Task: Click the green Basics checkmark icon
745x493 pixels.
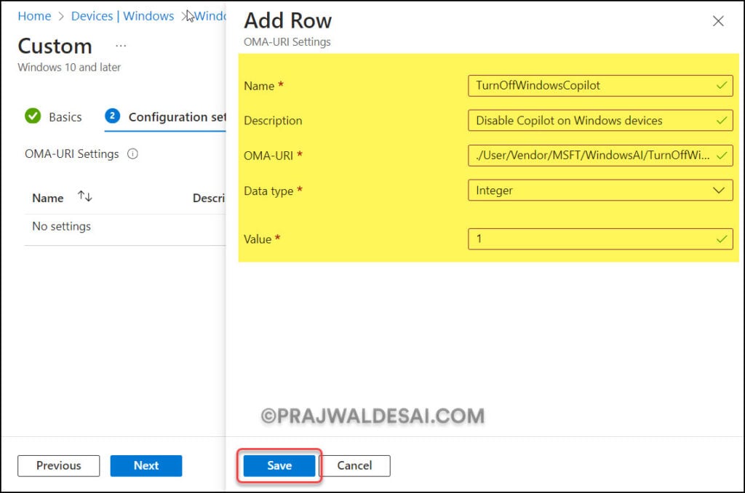Action: point(33,116)
